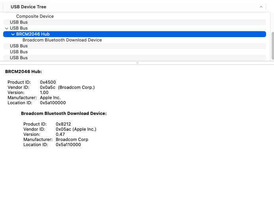
Task: Click the hub Version value 1.00
Action: [x=44, y=92]
